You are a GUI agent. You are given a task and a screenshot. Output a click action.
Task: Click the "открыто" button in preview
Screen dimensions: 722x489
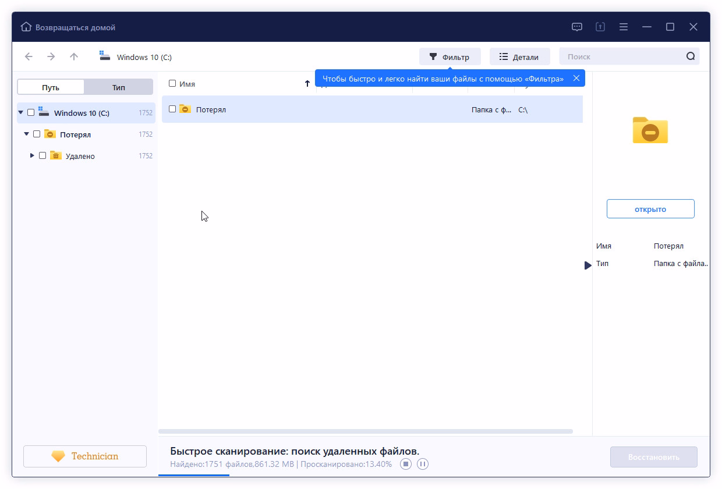coord(650,209)
